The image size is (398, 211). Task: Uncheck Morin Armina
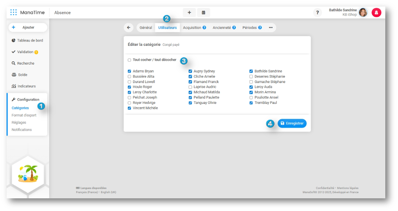coord(251,92)
